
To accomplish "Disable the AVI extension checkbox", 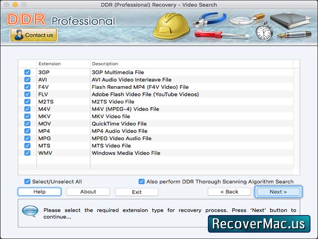I will tap(27, 80).
